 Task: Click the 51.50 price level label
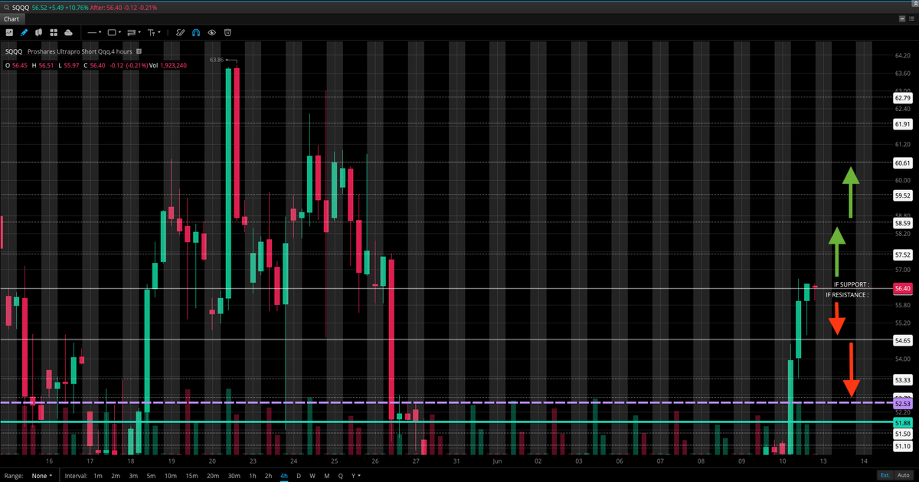902,434
